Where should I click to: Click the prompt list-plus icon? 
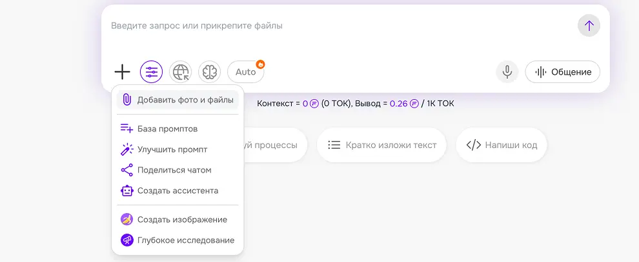click(x=127, y=128)
